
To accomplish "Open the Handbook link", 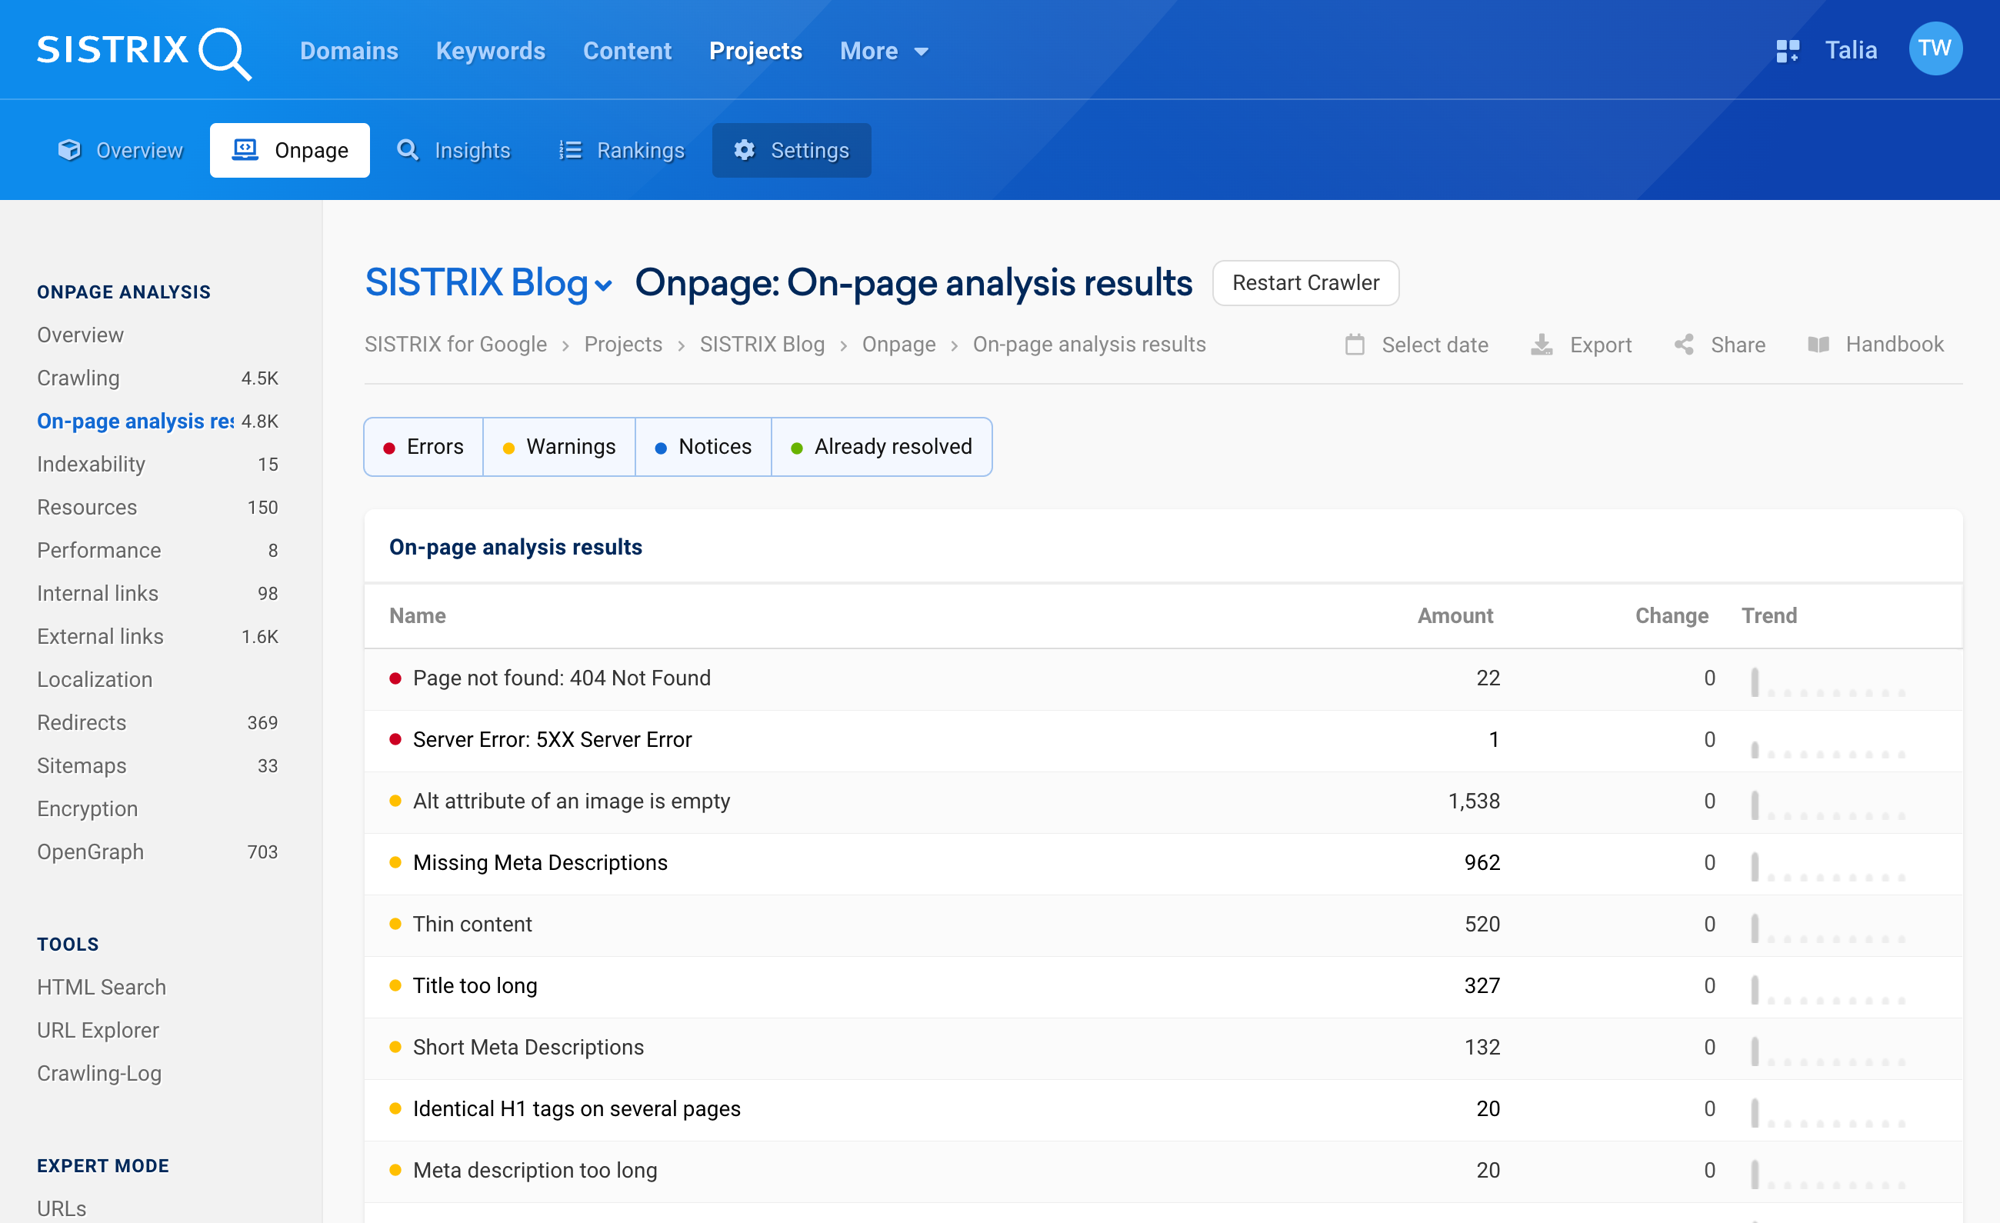I will (x=1876, y=345).
